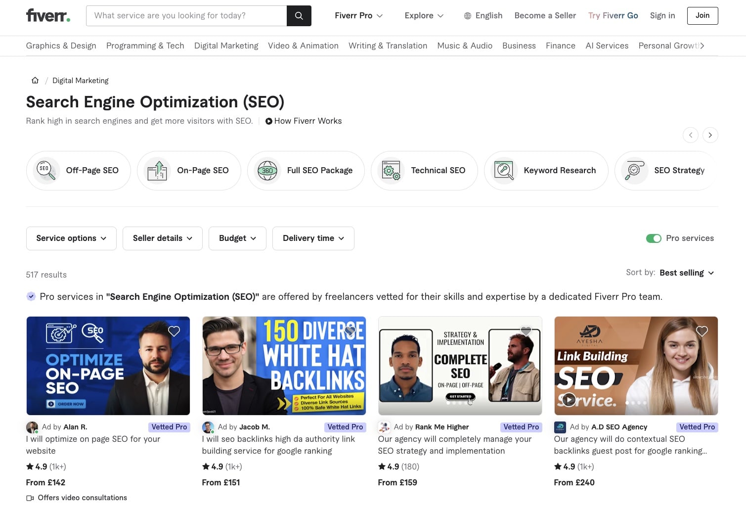
Task: Click 'I will seo backlinks high da' title
Action: (279, 445)
